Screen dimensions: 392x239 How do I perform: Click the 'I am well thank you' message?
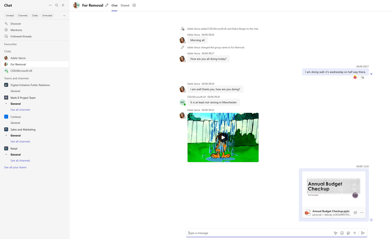pos(215,89)
